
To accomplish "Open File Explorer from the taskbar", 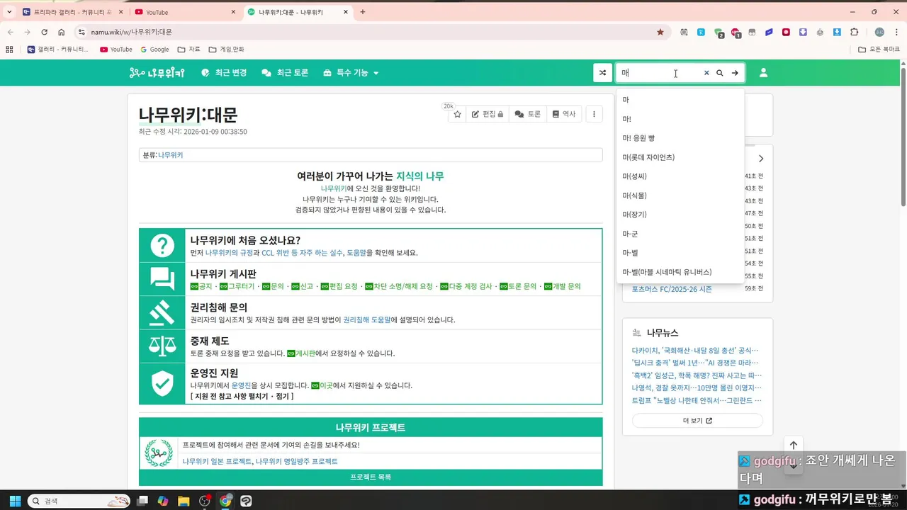I will tap(184, 501).
